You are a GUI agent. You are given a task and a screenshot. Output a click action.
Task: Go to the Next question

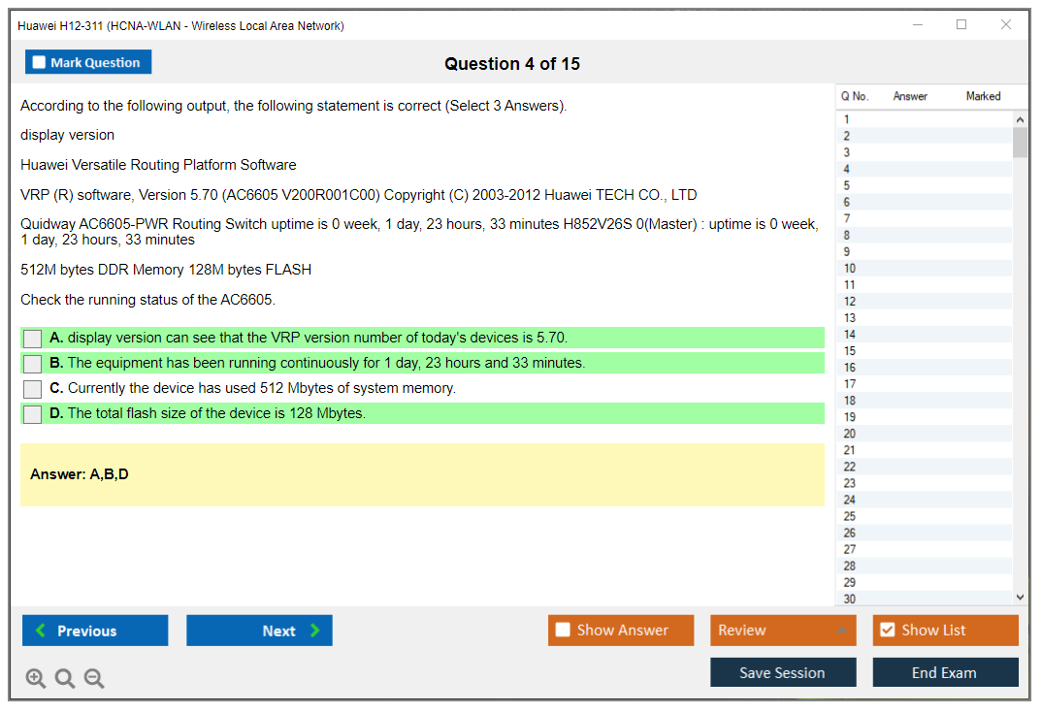pos(259,631)
